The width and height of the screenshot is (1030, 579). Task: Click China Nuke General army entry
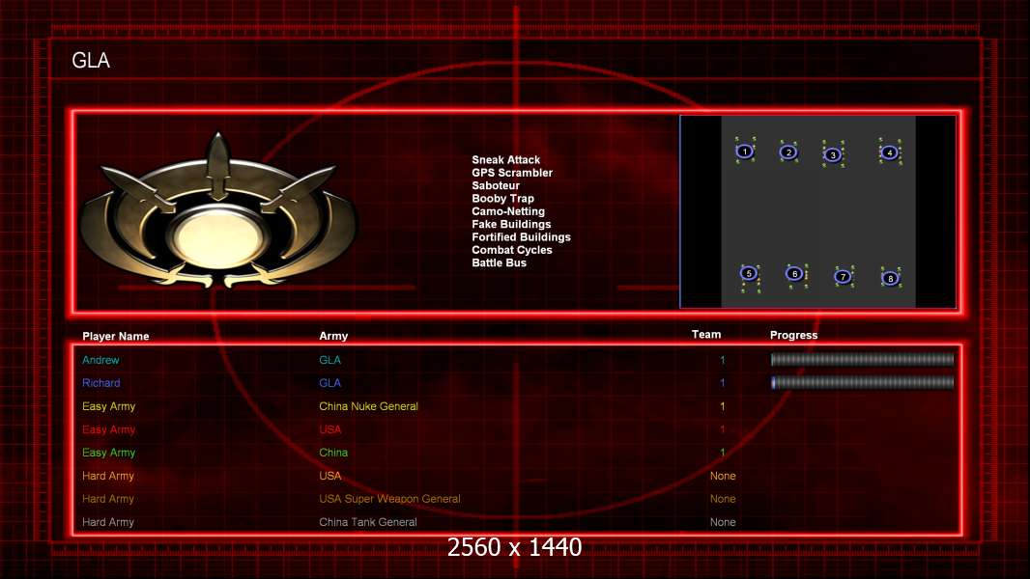coord(368,406)
